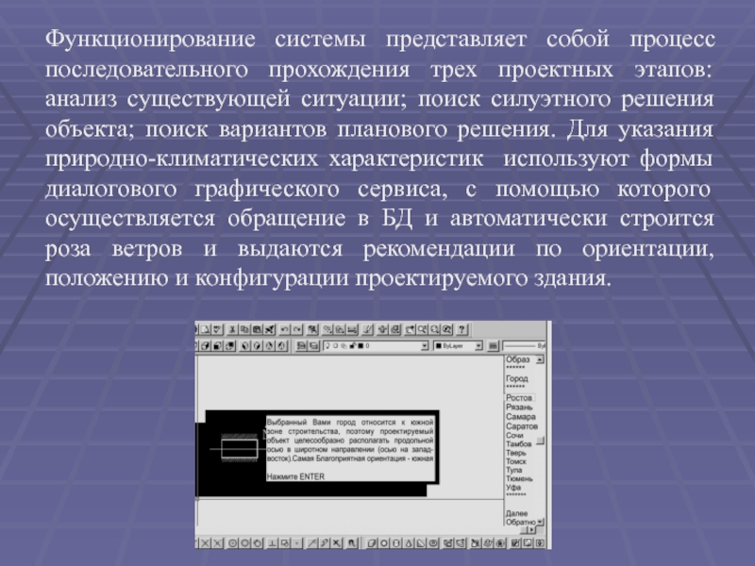755x566 pixels.
Task: Click the Distance ruler icon in top toolbar
Action: click(x=352, y=329)
